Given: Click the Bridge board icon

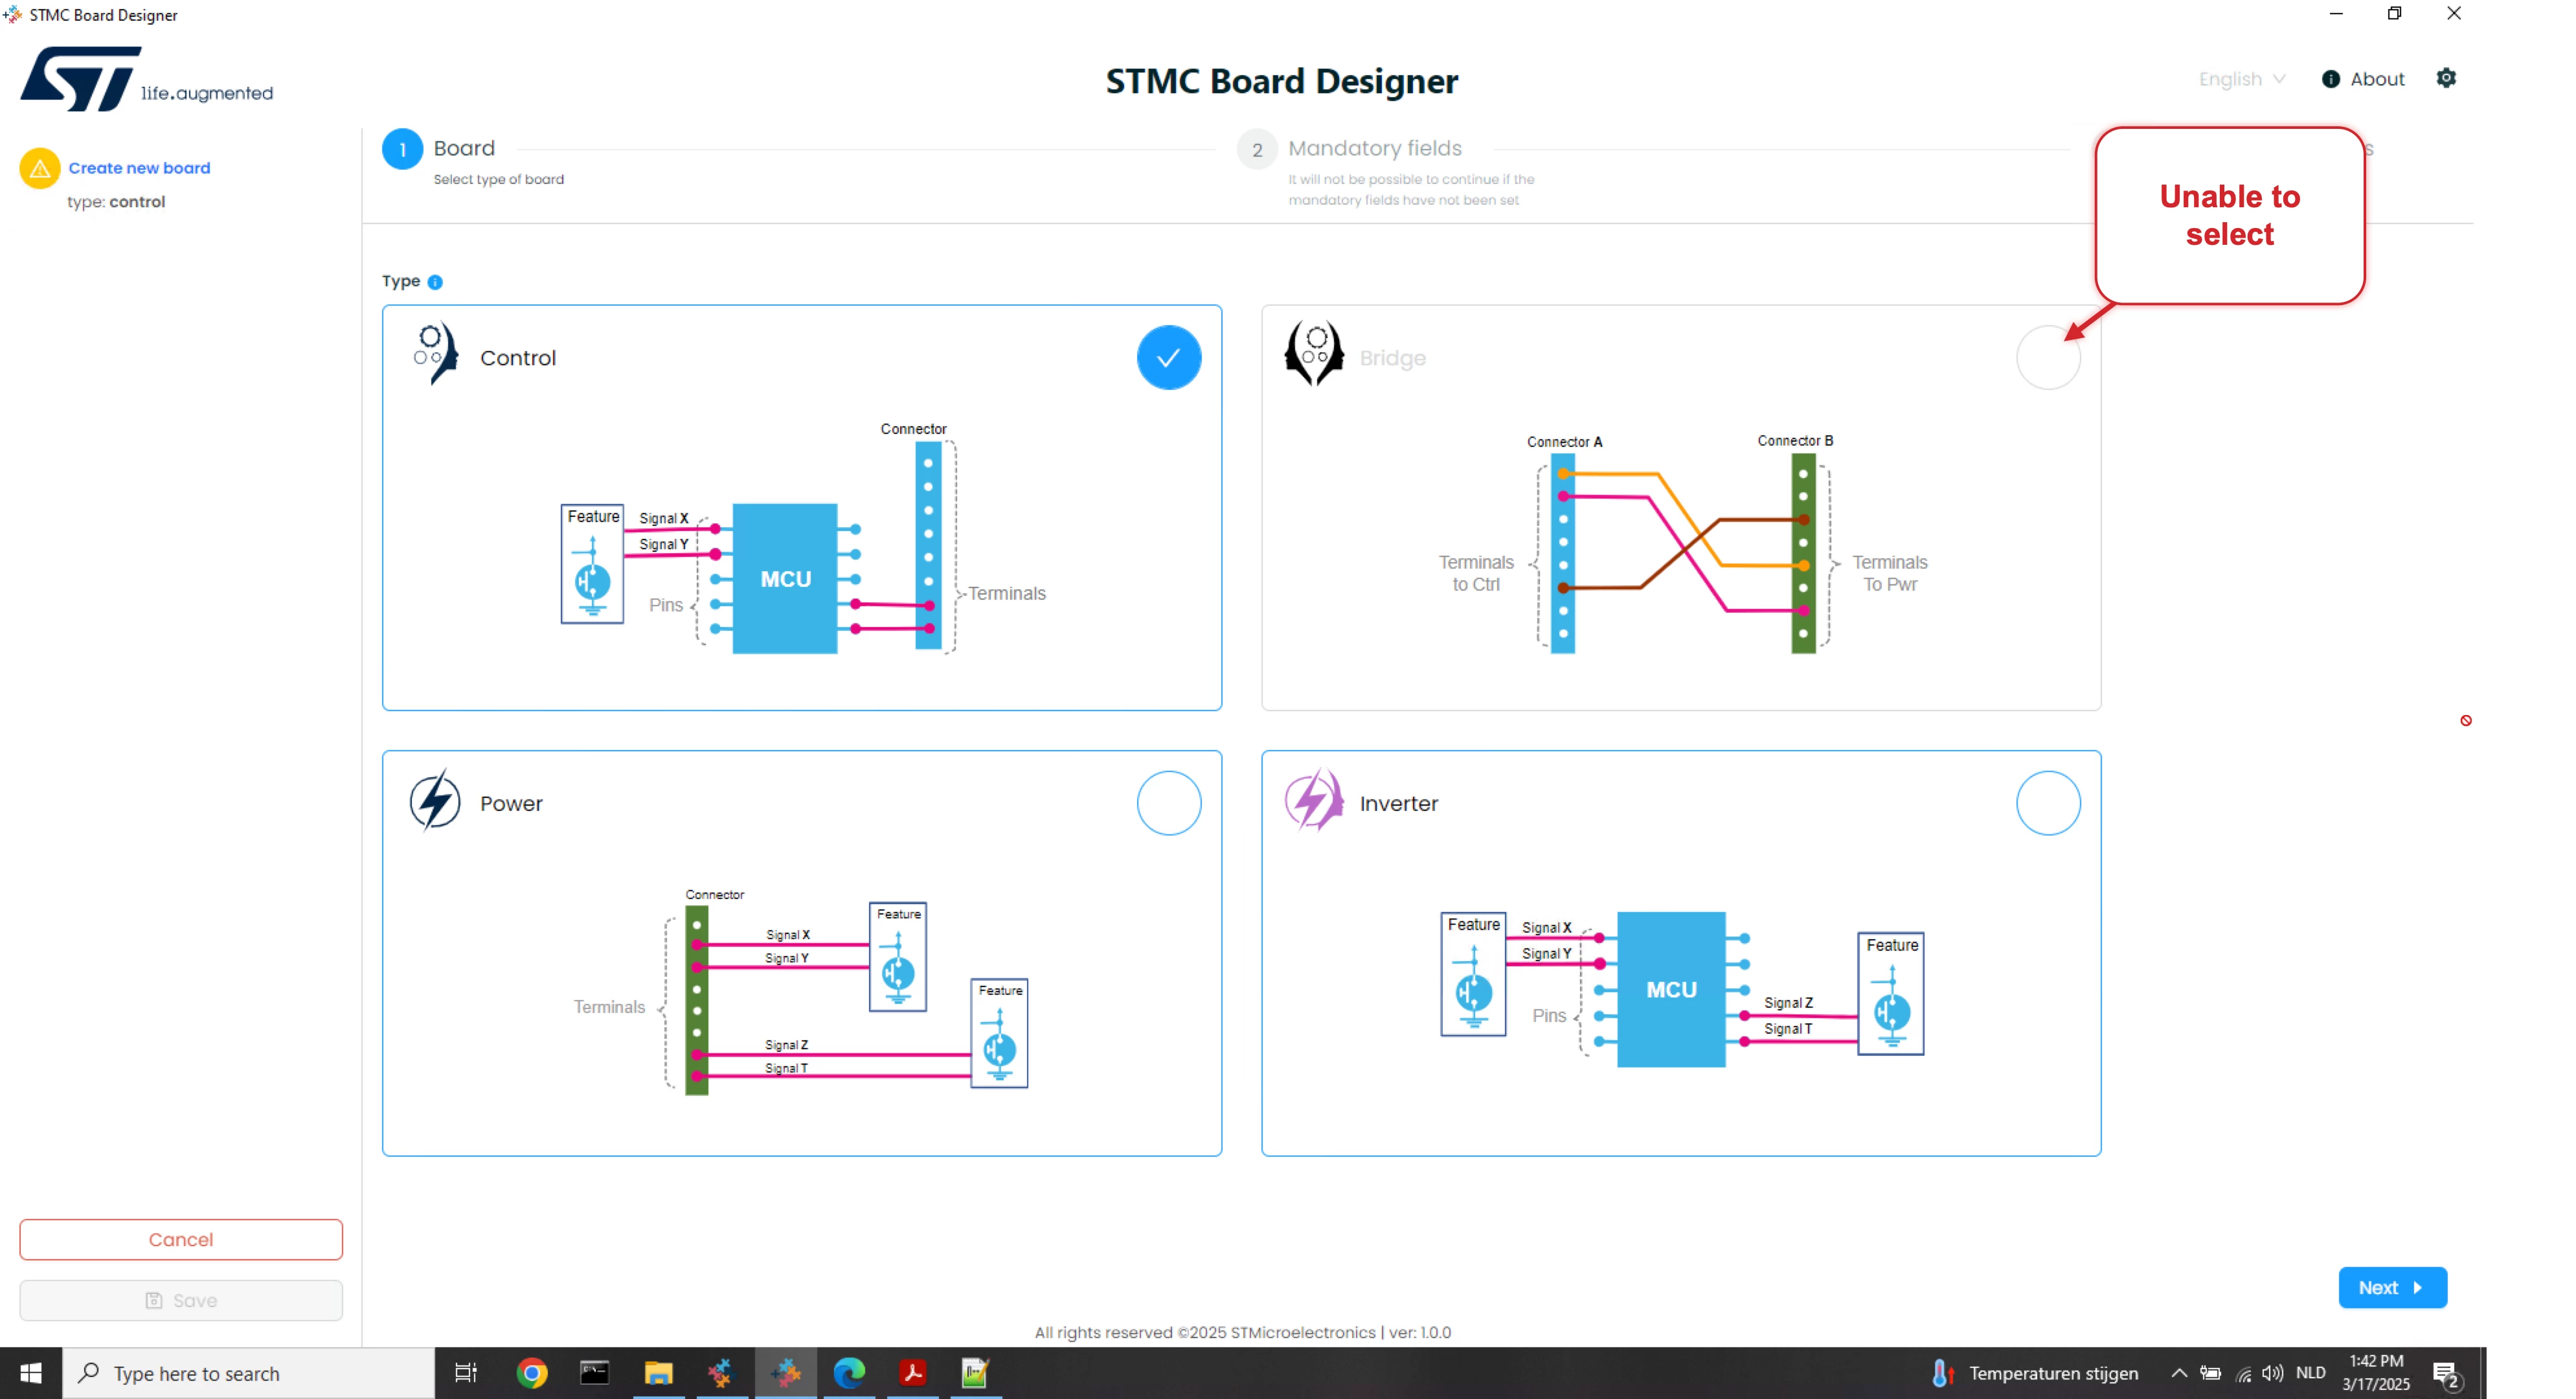Looking at the screenshot, I should point(1314,354).
